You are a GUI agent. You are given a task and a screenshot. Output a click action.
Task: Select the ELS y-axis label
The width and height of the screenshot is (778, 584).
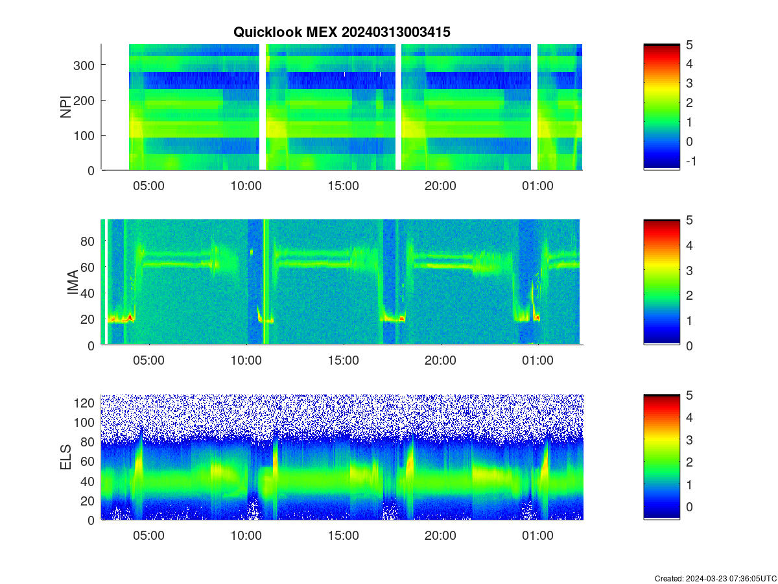(65, 457)
